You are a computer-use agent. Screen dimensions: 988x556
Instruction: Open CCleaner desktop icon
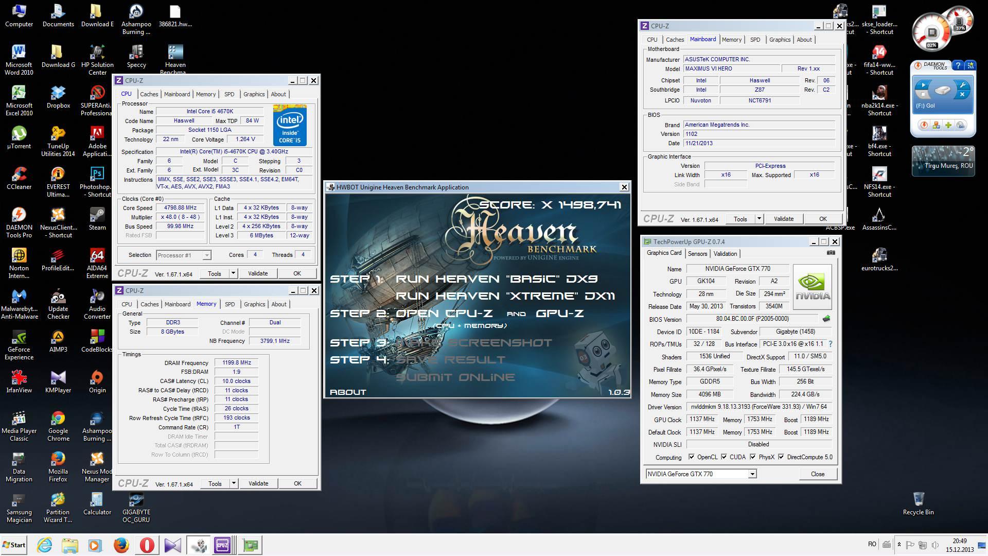tap(19, 178)
